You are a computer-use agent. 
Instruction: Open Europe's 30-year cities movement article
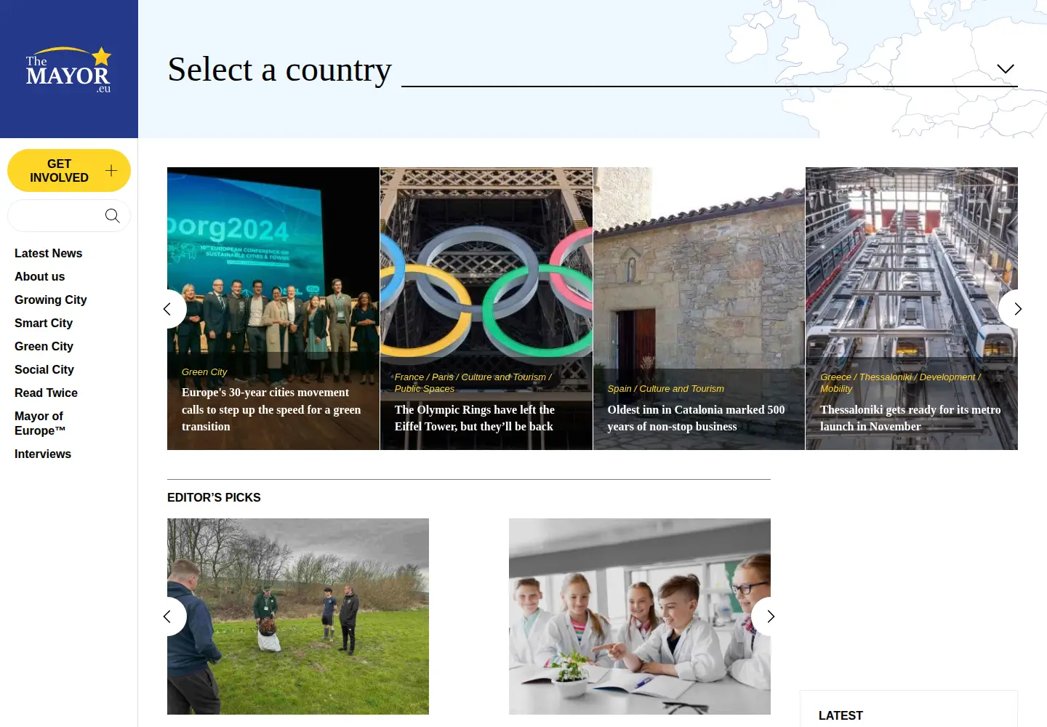point(271,409)
